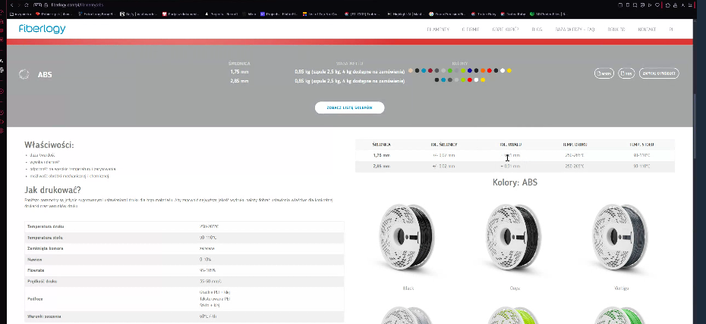Open BAZA WIEDZY - FAQ

(575, 30)
